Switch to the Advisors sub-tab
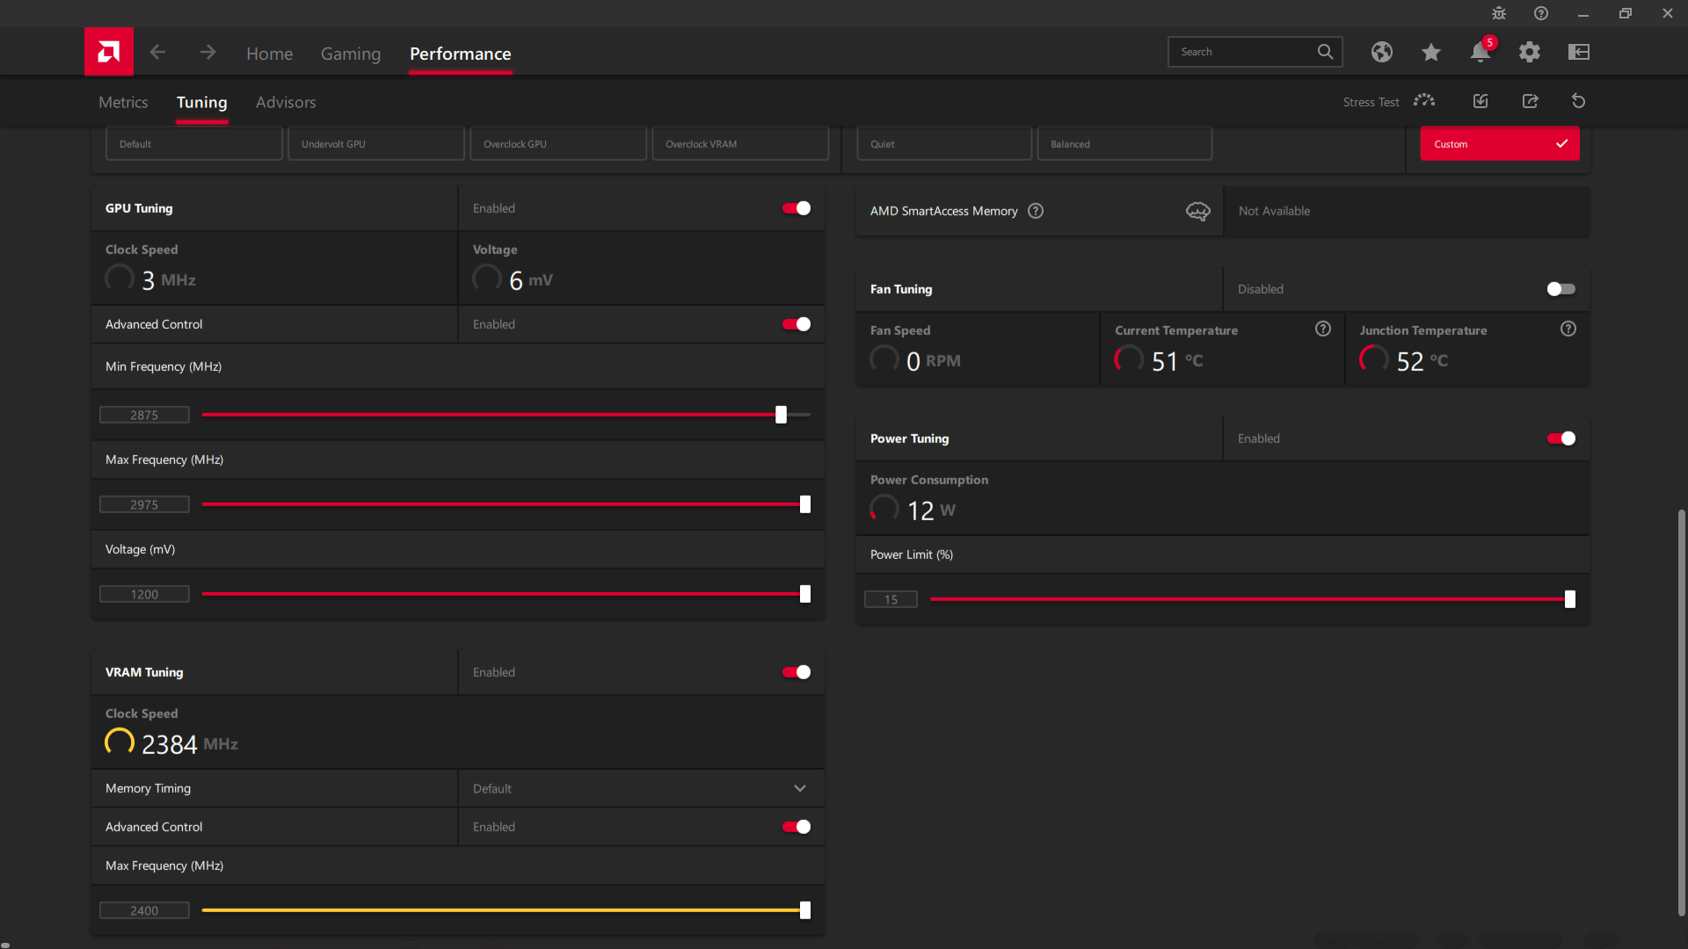This screenshot has height=949, width=1688. (x=286, y=102)
